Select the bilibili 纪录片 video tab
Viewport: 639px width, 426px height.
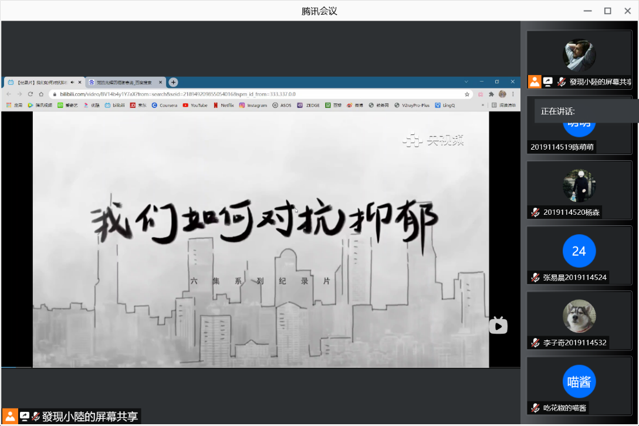pos(41,82)
